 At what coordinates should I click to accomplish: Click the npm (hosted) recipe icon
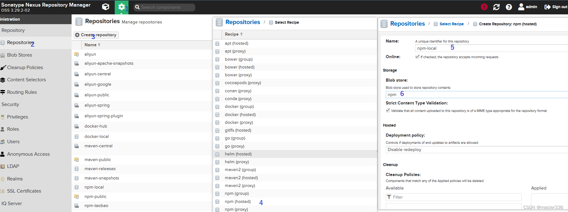(x=217, y=202)
